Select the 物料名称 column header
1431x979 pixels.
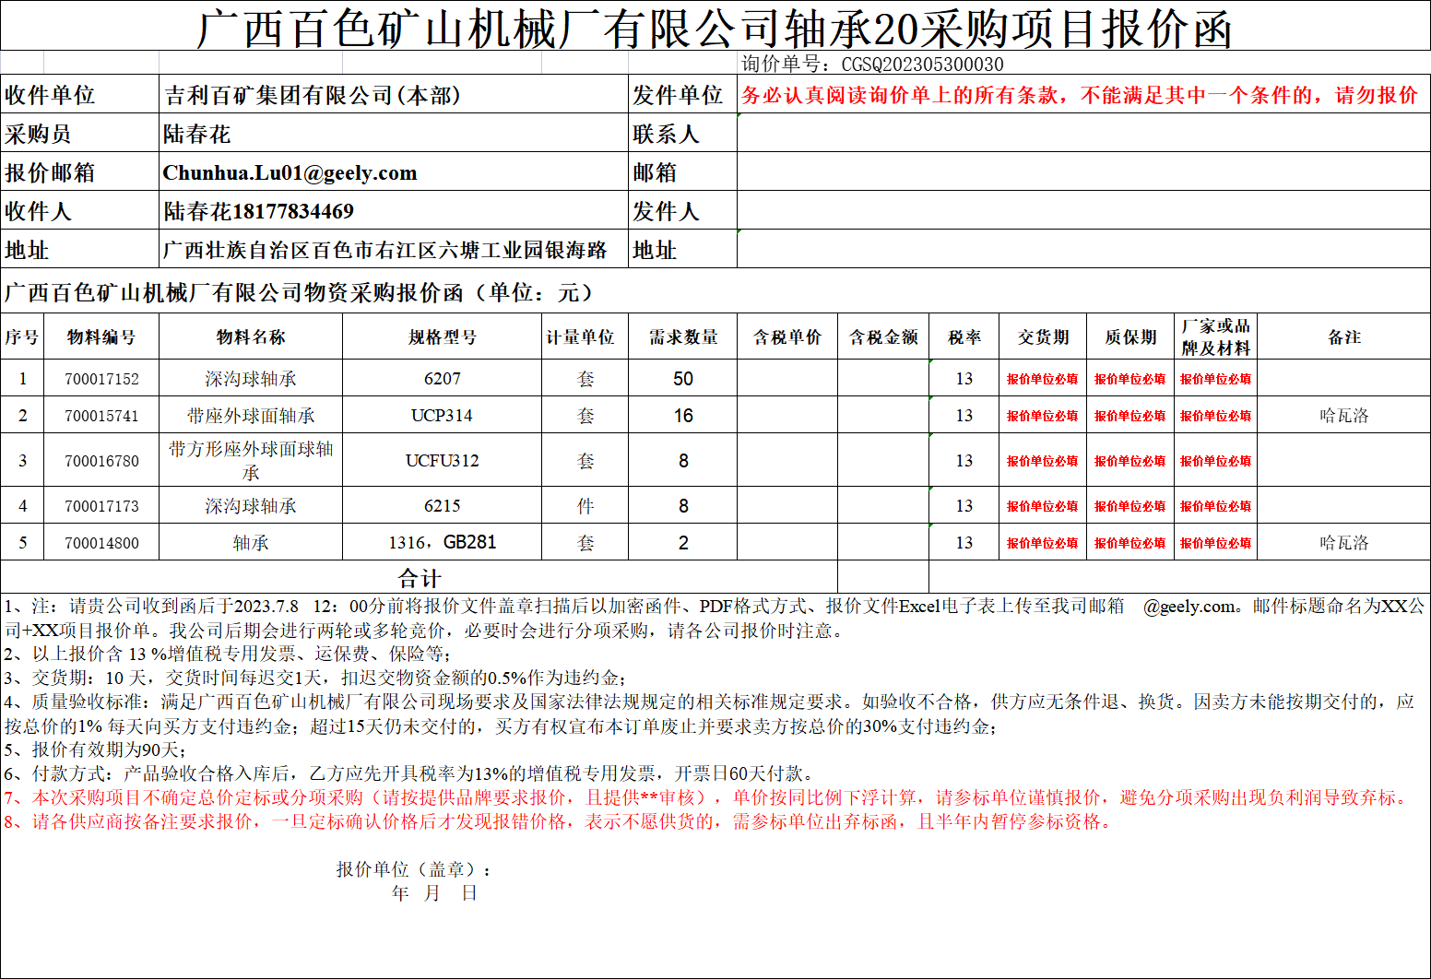[251, 337]
